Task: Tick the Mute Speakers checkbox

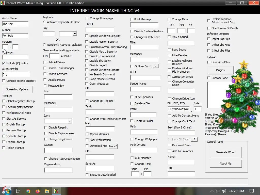Action: 132,97
